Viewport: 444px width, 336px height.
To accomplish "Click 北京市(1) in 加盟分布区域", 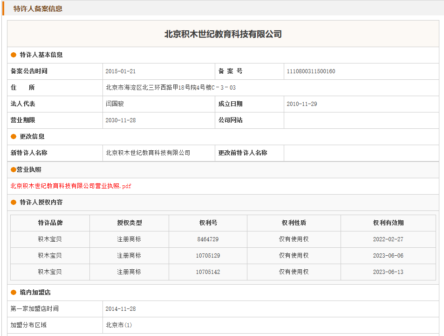I will point(119,325).
